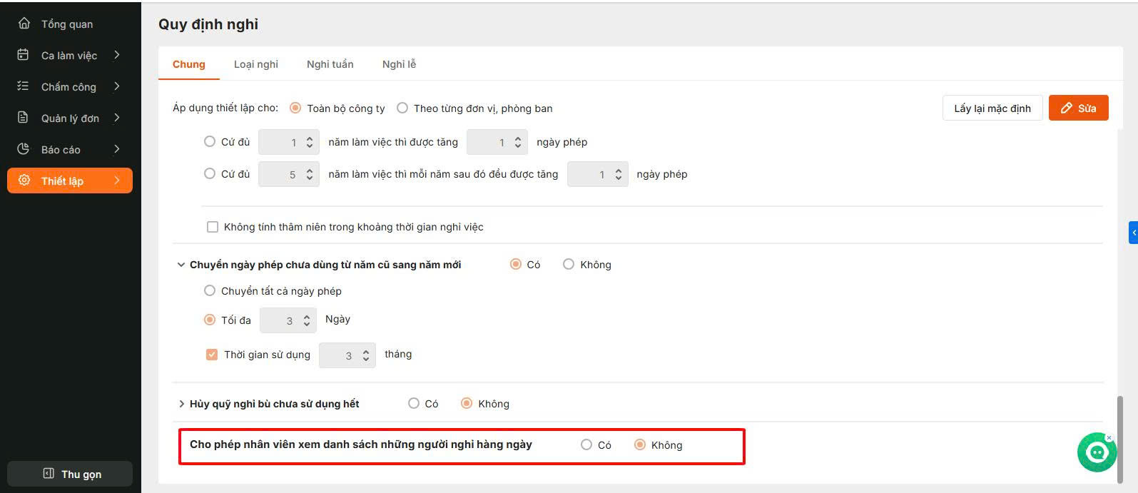Expand Thiết lập submenu chevron
Screen dimensions: 1138x493
[117, 181]
